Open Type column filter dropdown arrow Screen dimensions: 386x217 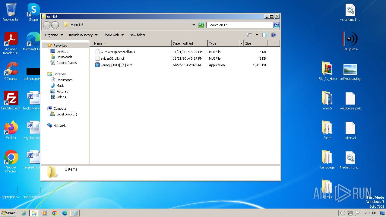pos(241,43)
